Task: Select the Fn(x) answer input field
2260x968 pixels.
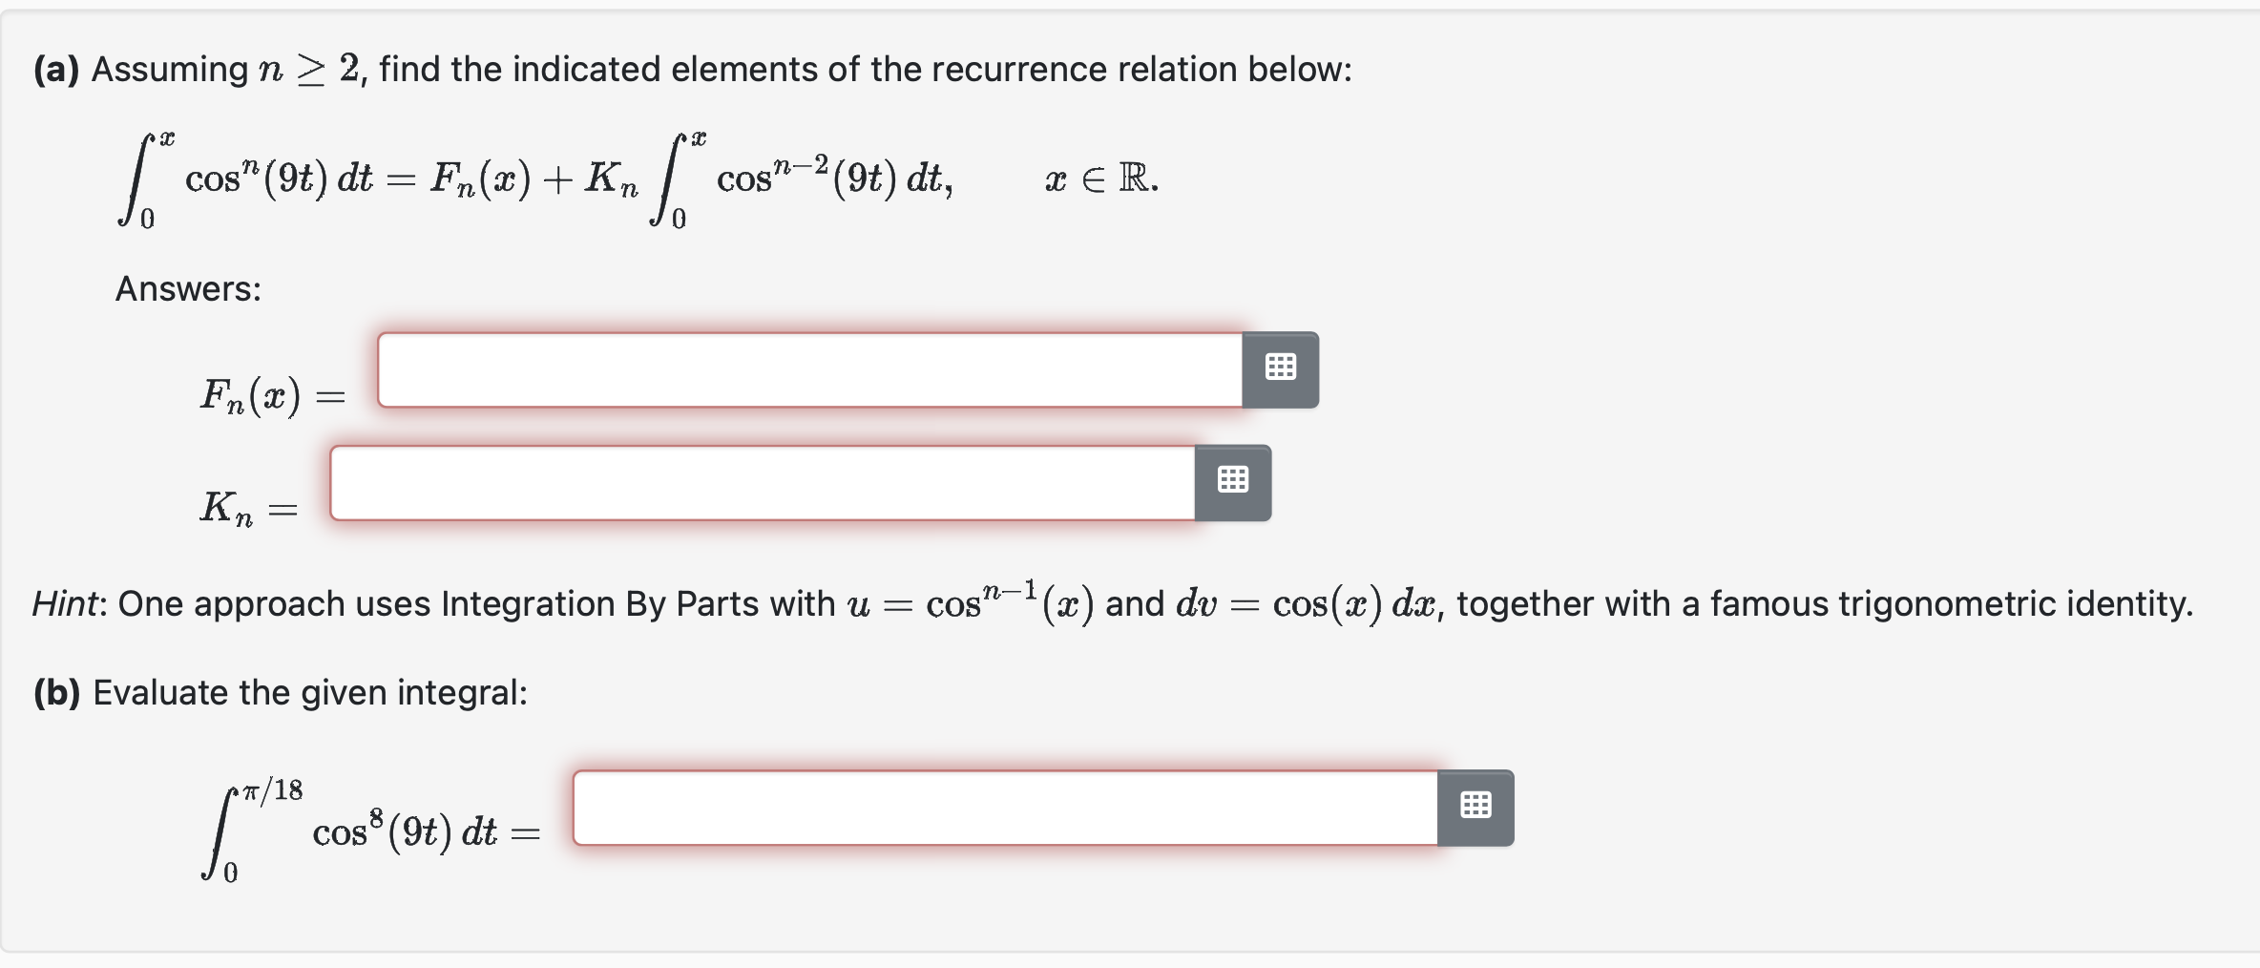Action: click(811, 371)
